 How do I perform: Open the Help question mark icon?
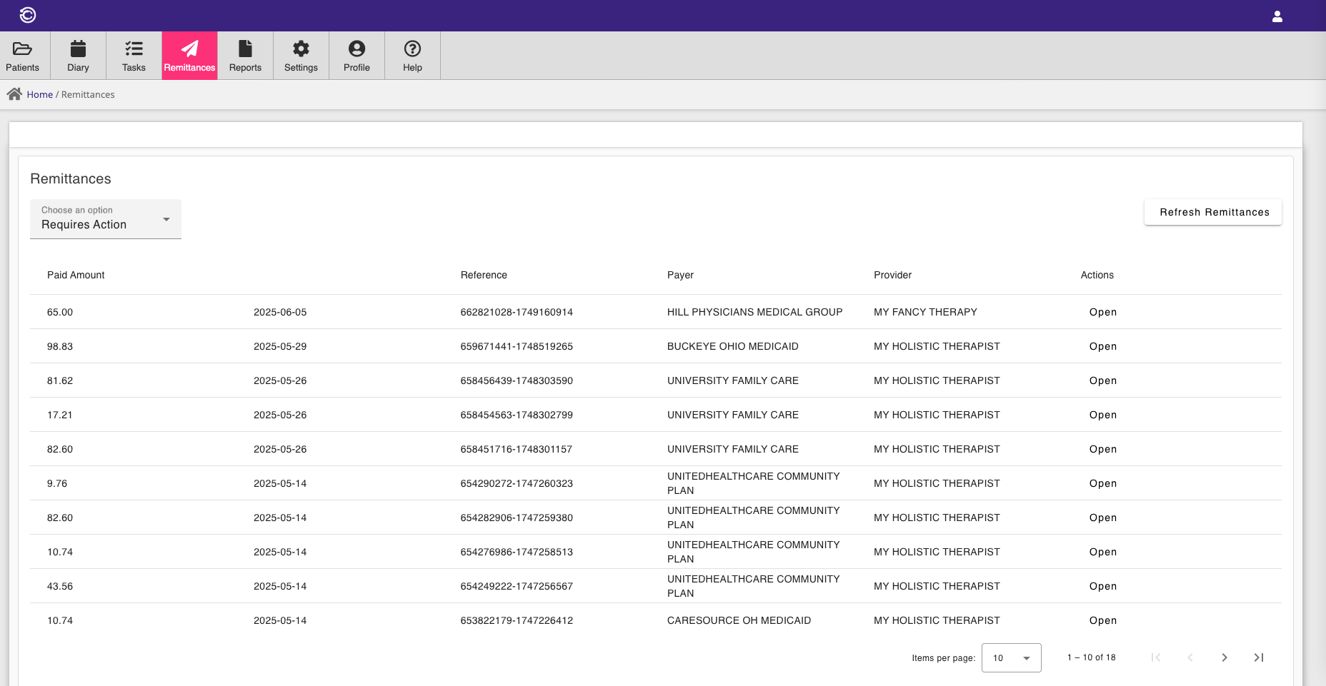point(412,49)
